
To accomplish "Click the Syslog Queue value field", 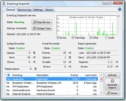I will [24, 53].
